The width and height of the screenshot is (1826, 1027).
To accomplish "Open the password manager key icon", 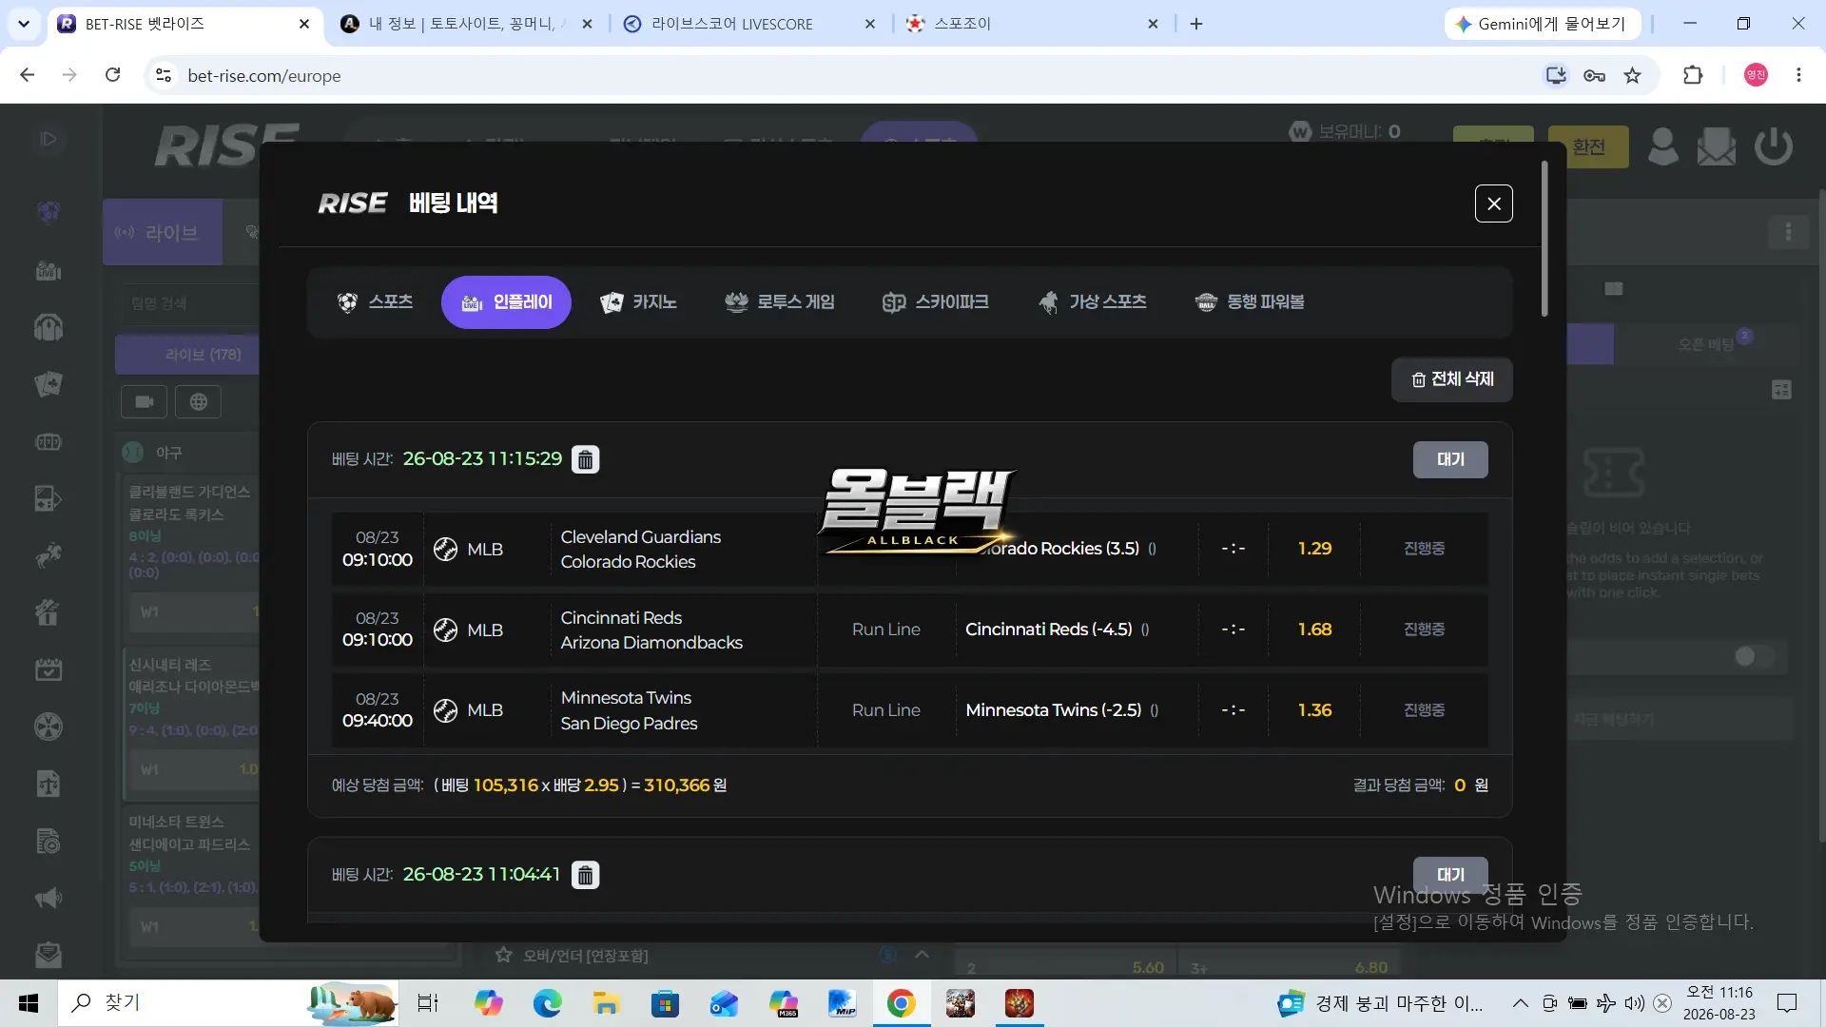I will click(x=1594, y=75).
